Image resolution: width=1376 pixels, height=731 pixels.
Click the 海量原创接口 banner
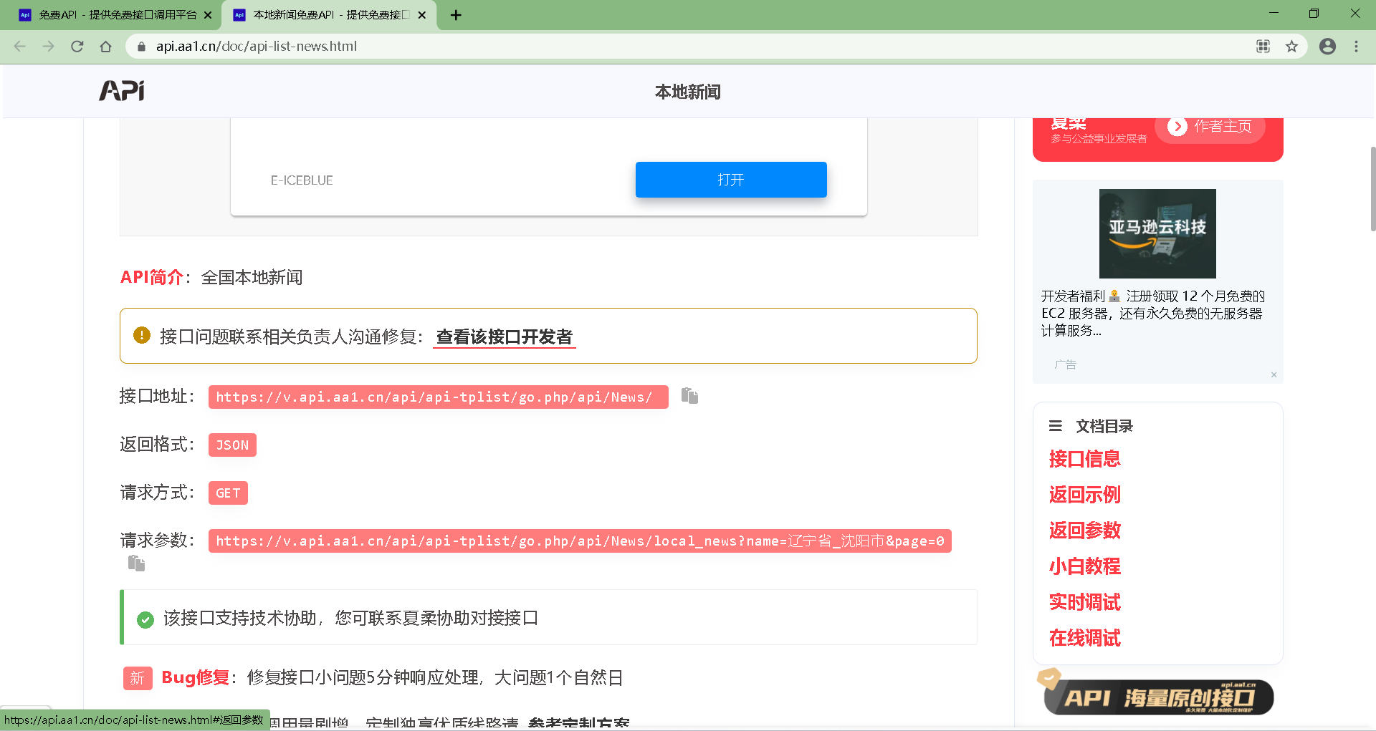click(x=1158, y=697)
